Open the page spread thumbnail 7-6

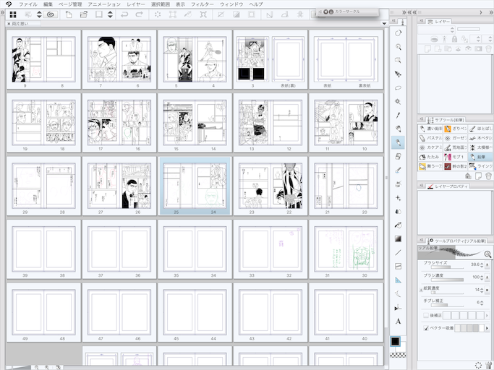(119, 59)
